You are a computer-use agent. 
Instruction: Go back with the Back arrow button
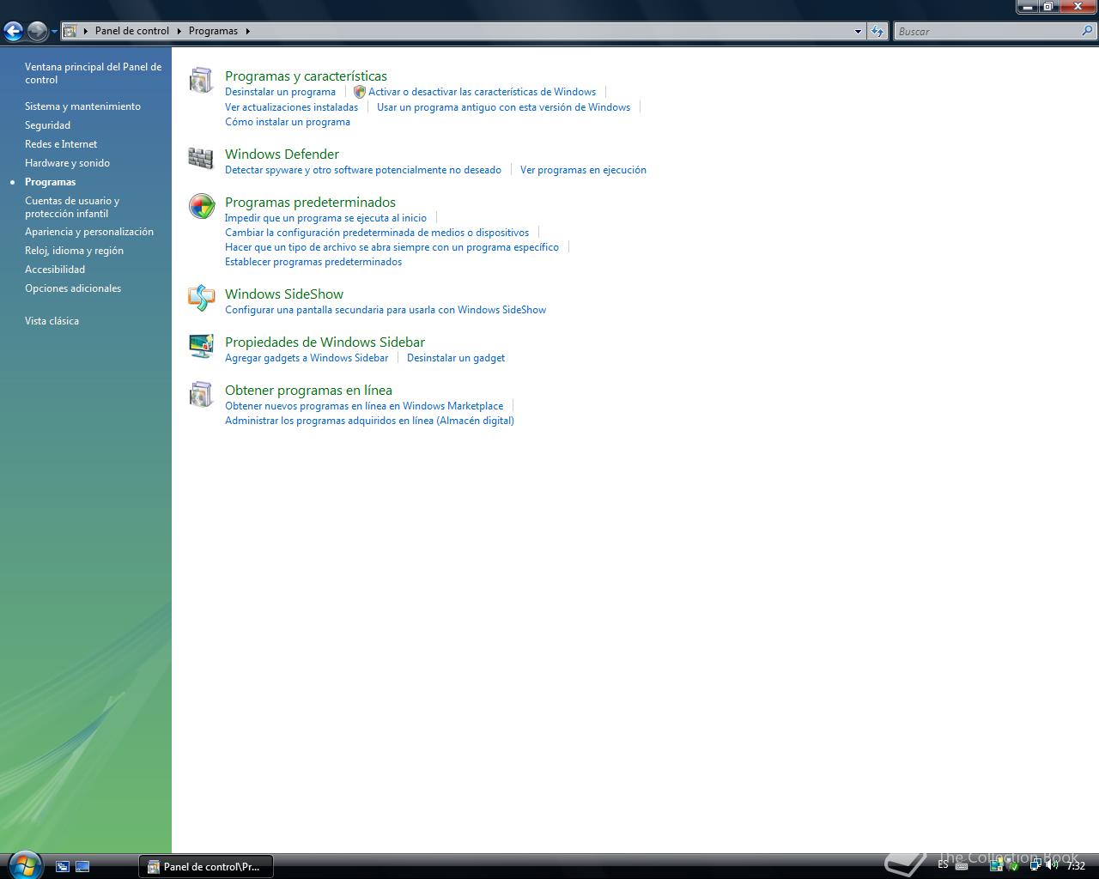click(x=13, y=32)
